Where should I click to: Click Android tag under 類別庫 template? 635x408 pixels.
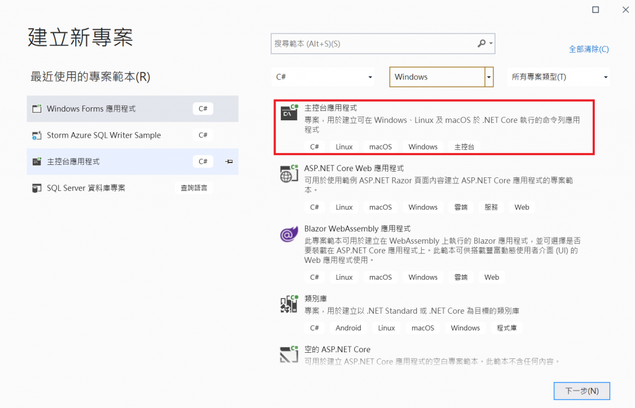click(348, 328)
